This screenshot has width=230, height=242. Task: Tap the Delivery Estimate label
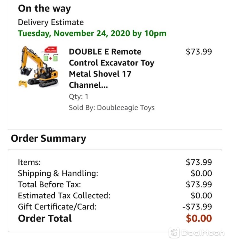pyautogui.click(x=51, y=22)
